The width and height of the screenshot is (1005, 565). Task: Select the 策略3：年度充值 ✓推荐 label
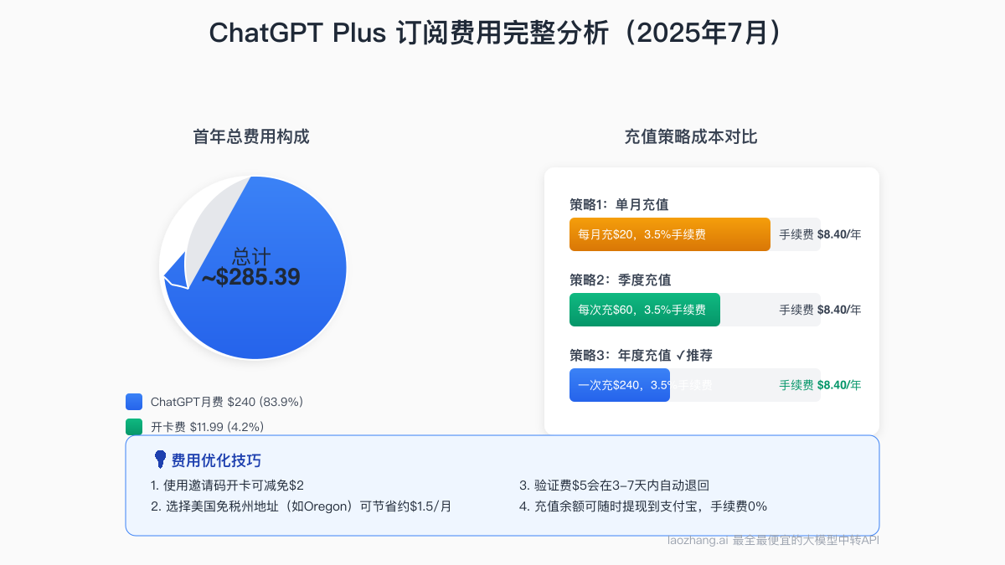[642, 355]
